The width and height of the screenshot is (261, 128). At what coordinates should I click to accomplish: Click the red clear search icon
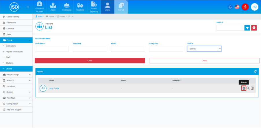click(x=254, y=28)
